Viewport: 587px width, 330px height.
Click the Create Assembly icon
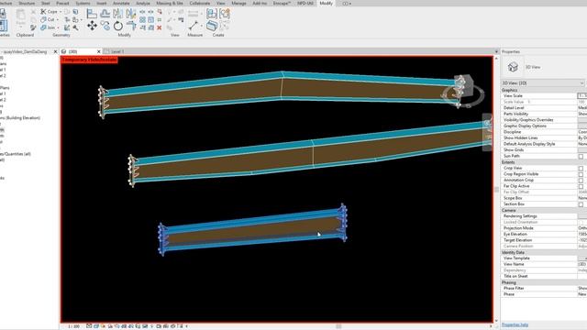point(212,14)
